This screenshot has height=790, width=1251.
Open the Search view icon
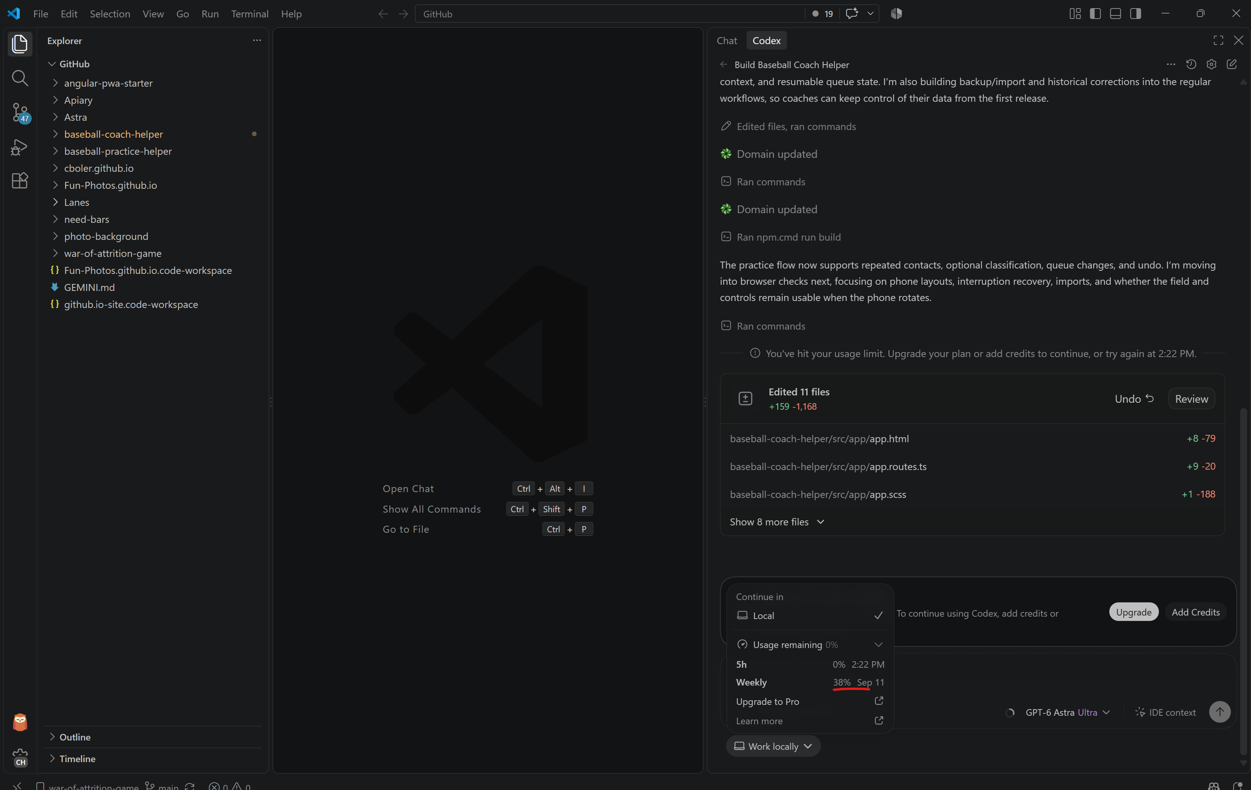20,78
